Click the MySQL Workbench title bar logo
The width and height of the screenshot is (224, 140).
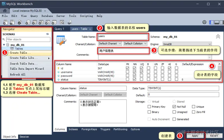pyautogui.click(x=3, y=4)
